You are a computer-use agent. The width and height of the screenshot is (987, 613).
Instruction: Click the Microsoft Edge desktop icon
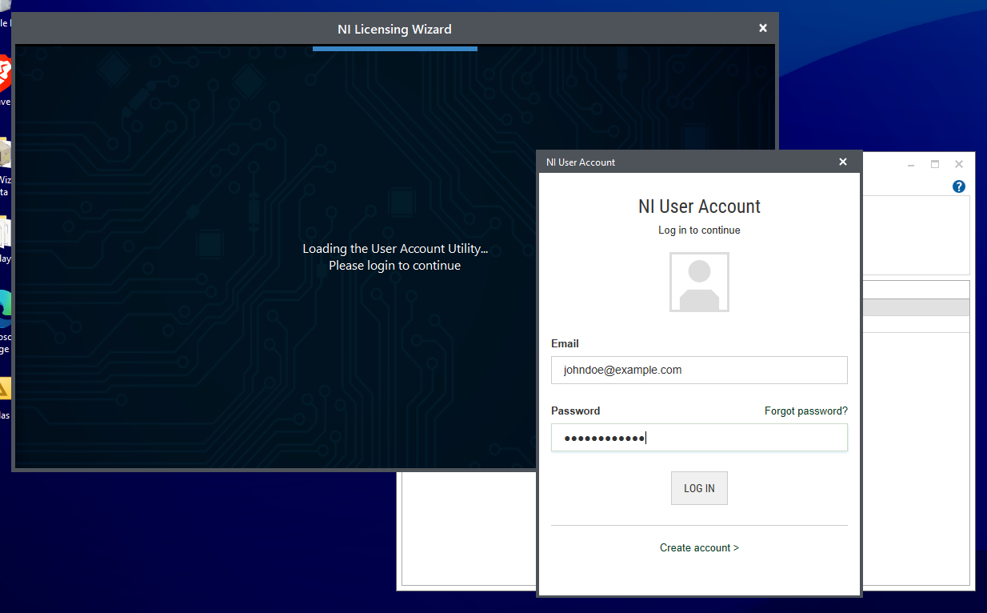click(x=4, y=309)
